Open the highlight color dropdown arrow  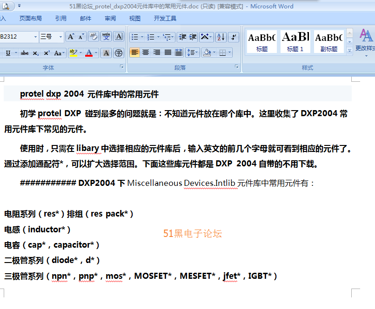[80, 53]
